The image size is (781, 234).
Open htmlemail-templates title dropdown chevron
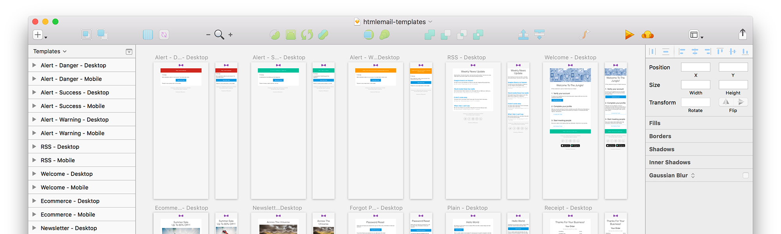430,22
